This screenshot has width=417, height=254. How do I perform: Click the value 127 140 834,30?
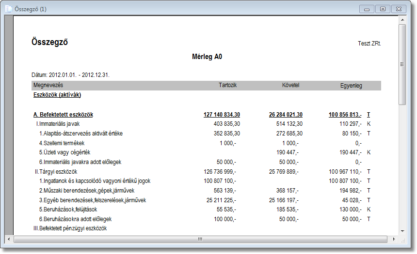[x=222, y=115]
